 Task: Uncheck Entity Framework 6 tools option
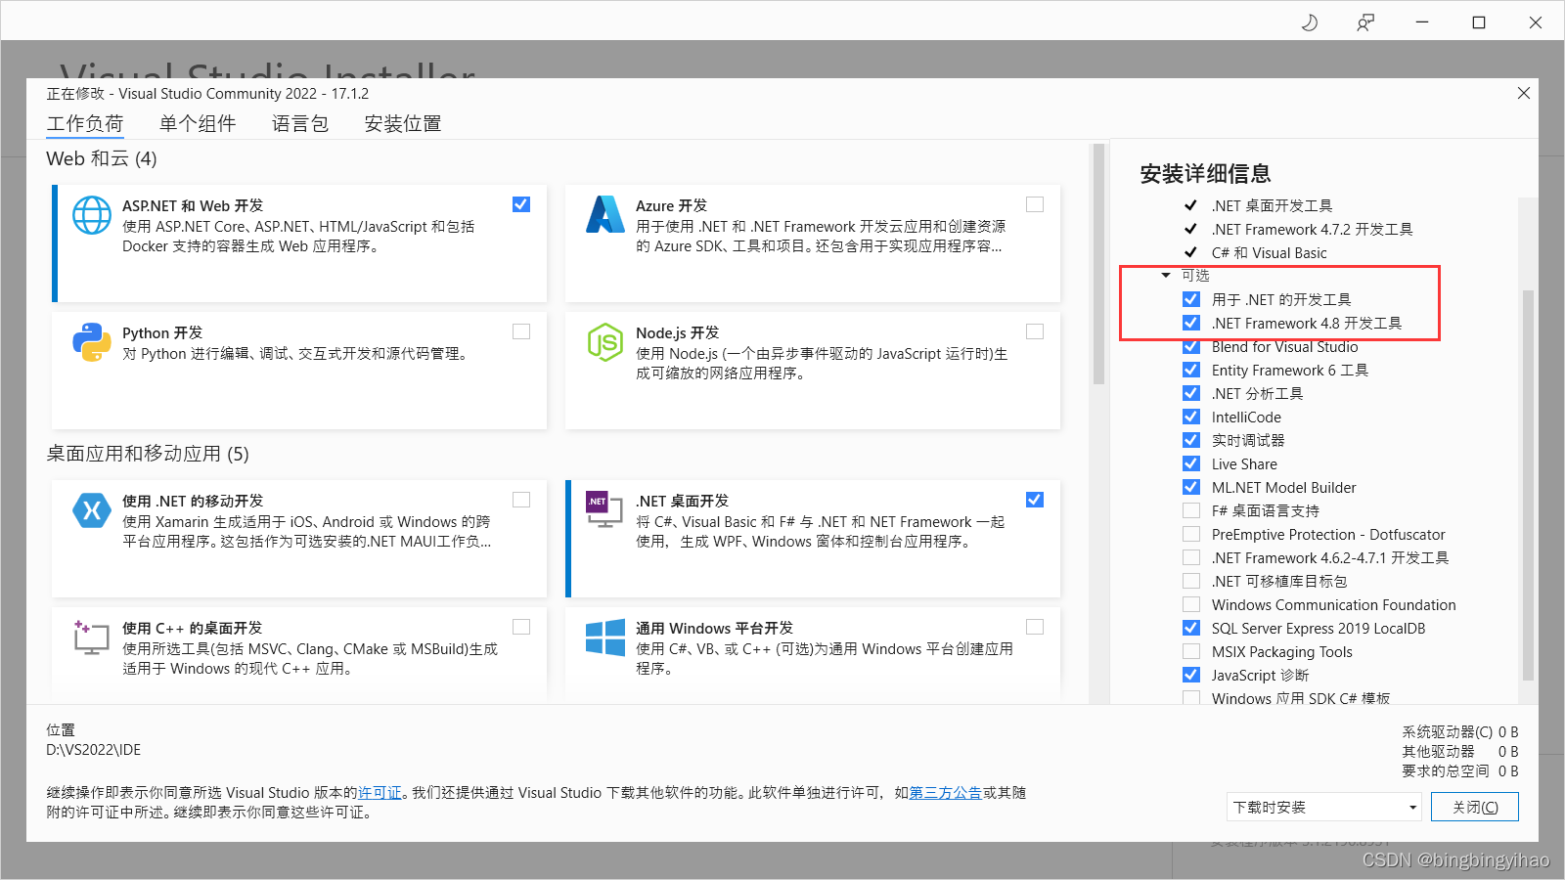click(x=1191, y=370)
